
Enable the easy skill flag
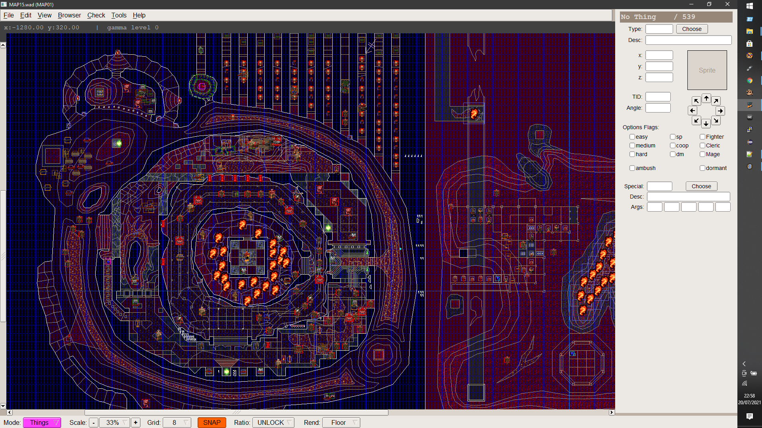[632, 137]
